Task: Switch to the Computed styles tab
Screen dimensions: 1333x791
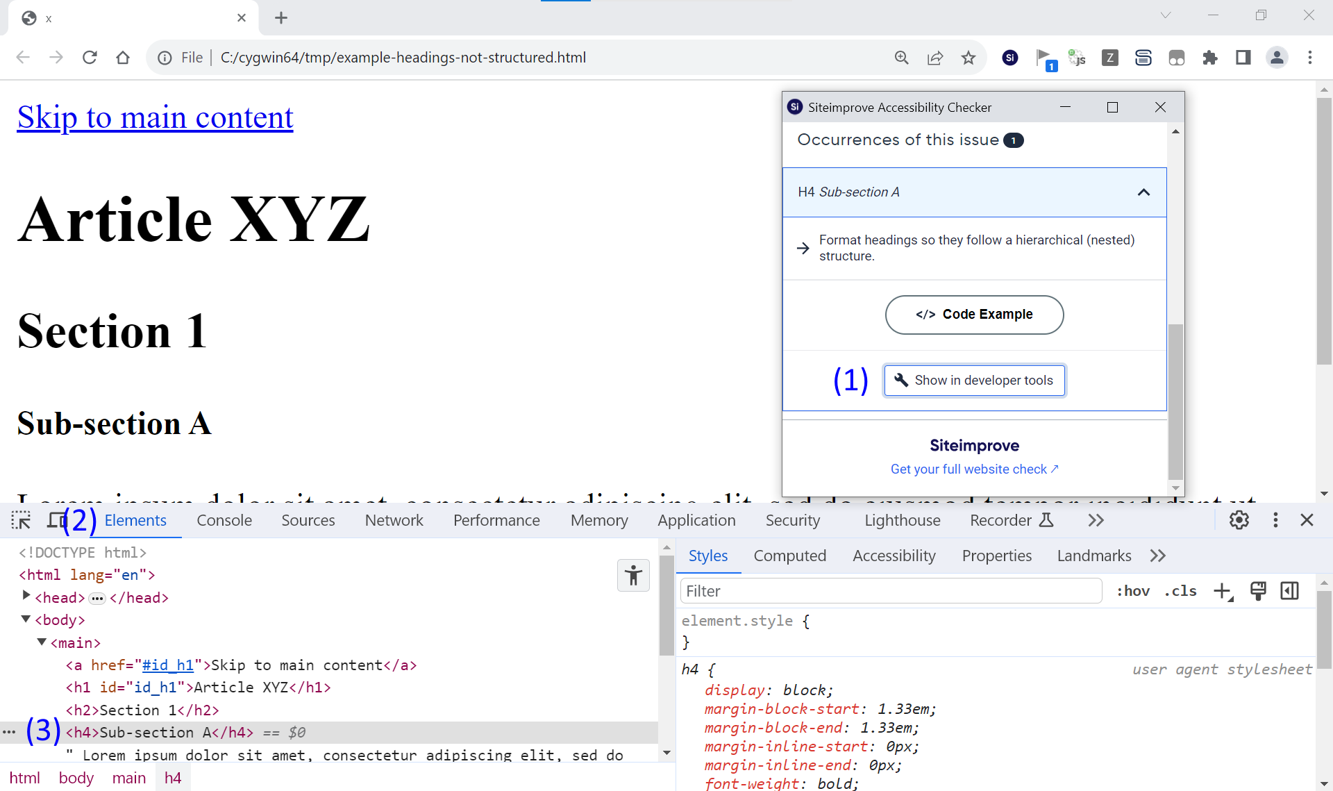Action: pyautogui.click(x=790, y=556)
